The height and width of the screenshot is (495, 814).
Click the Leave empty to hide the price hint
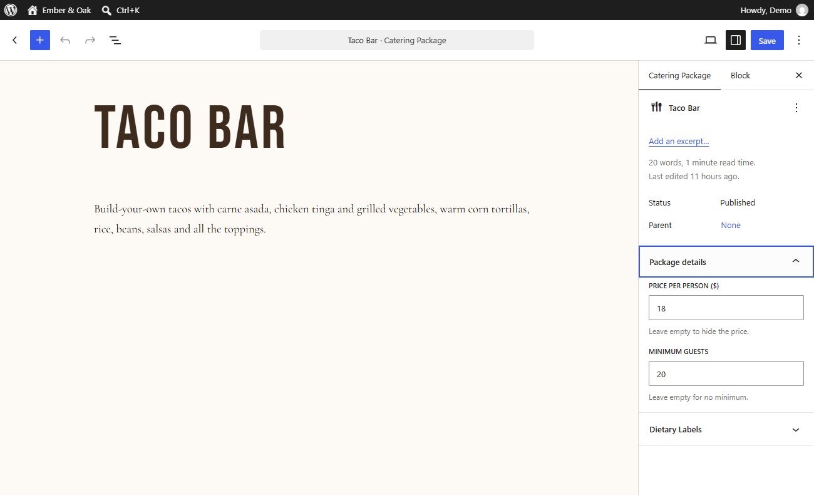point(699,331)
